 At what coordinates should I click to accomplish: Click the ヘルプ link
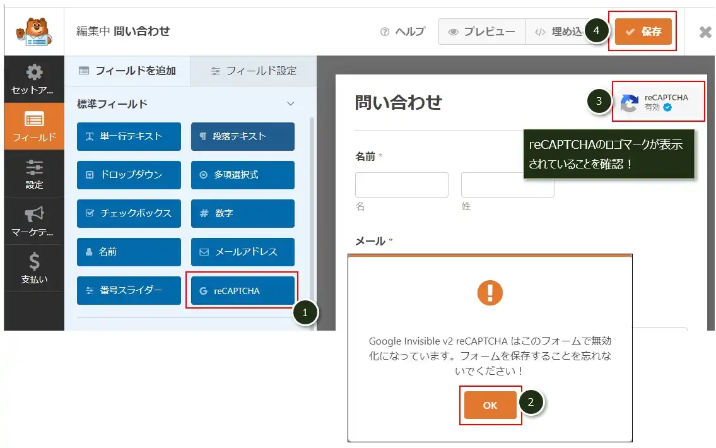pyautogui.click(x=402, y=32)
